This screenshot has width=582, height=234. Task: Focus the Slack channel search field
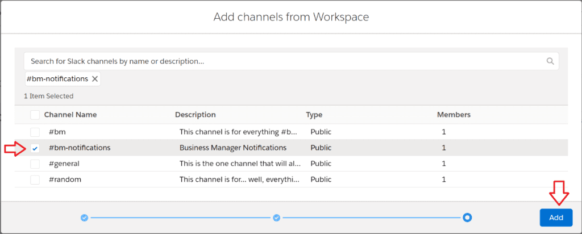[x=284, y=61]
